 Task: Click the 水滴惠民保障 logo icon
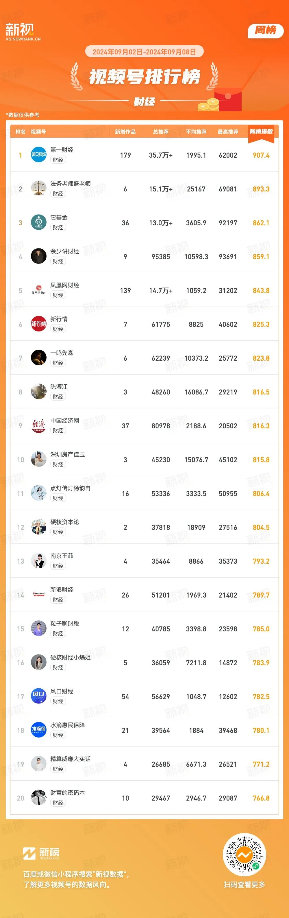38,730
